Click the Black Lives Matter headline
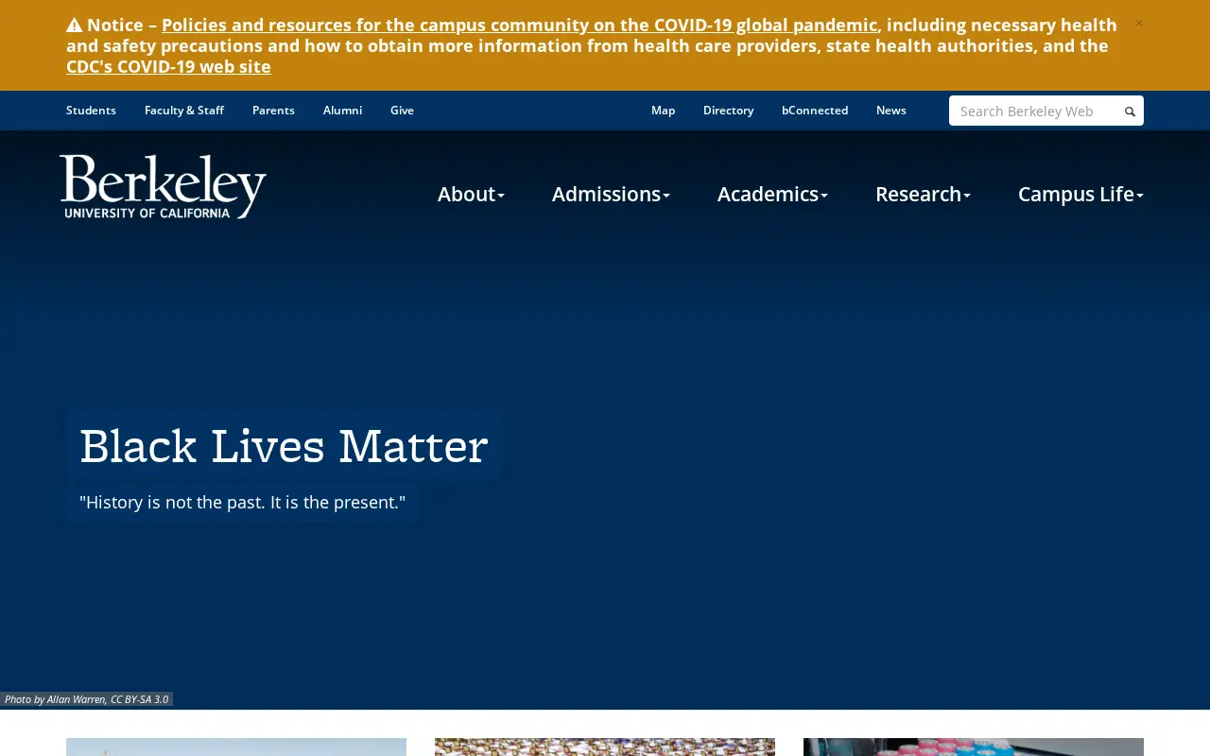The image size is (1210, 756). coord(284,446)
